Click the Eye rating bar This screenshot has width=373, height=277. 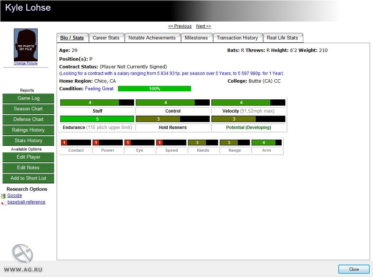pyautogui.click(x=140, y=143)
